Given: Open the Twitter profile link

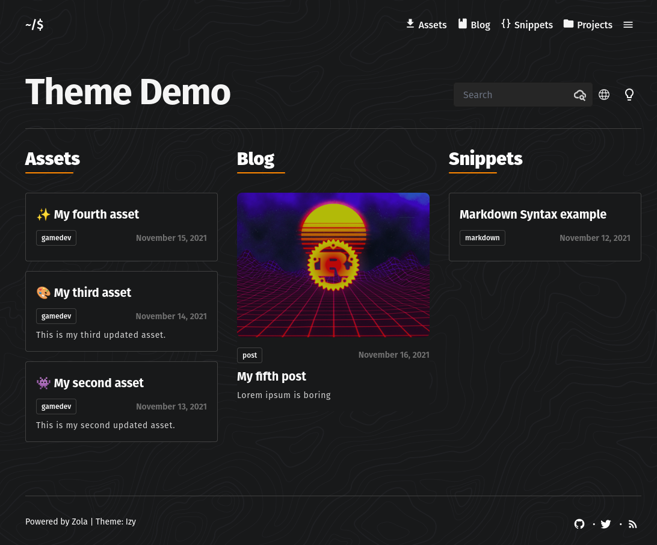Looking at the screenshot, I should pyautogui.click(x=606, y=524).
